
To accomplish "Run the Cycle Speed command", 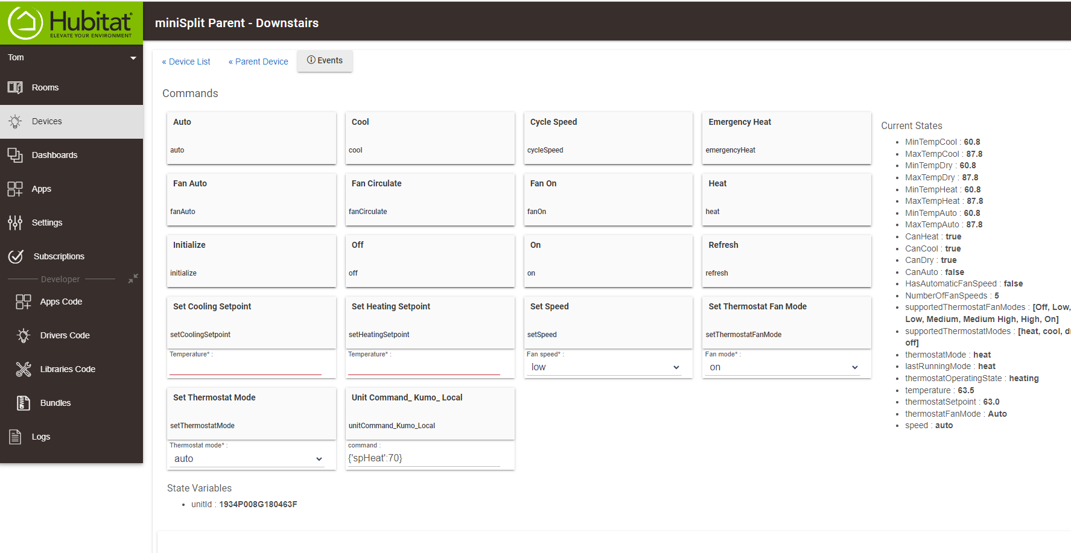I will [608, 137].
